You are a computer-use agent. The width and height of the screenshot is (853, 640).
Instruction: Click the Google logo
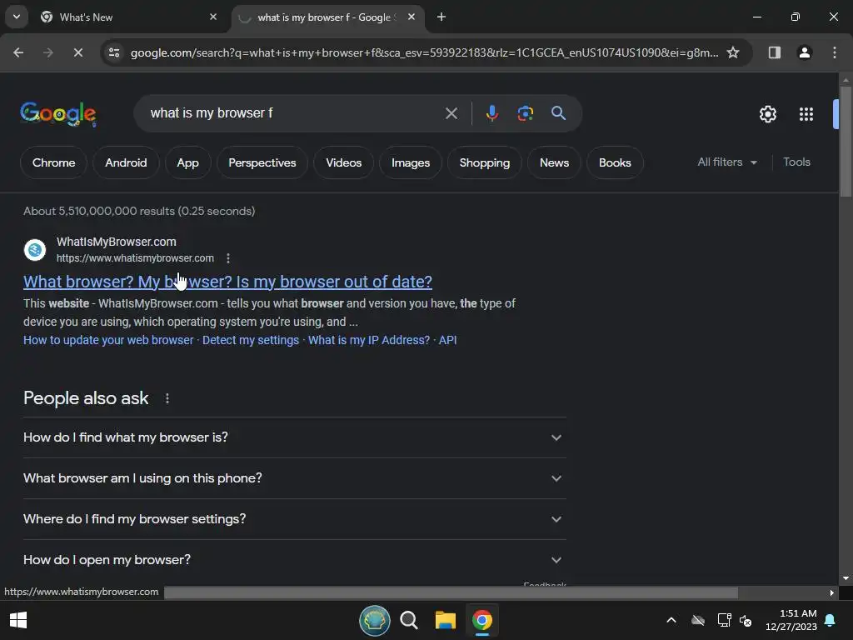[x=58, y=113]
